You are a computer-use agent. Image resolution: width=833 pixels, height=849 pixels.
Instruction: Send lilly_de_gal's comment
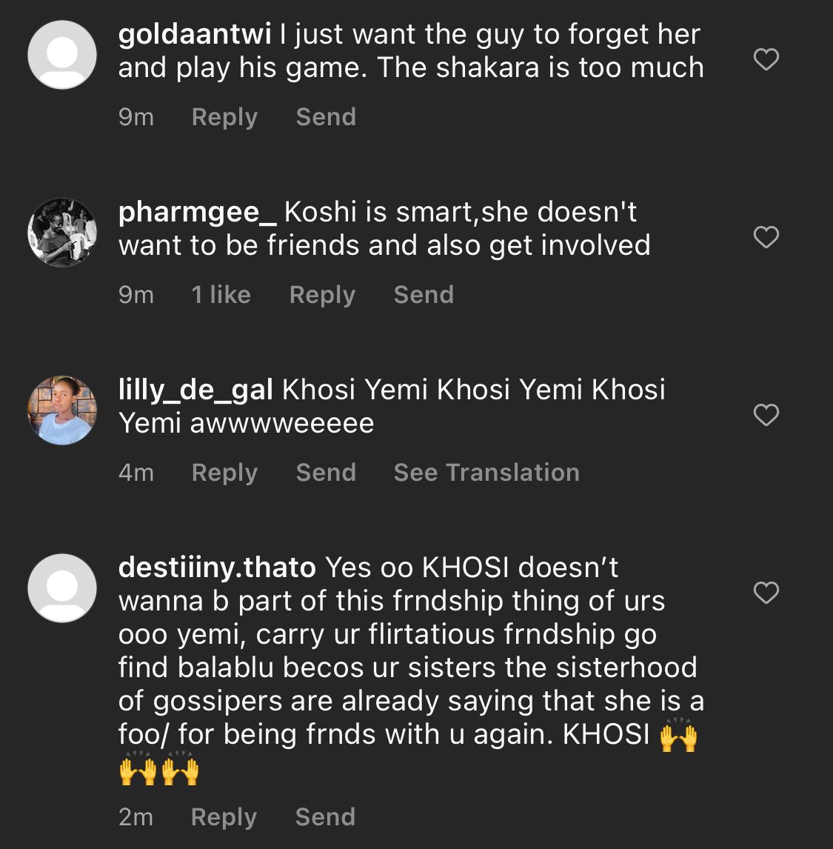(x=326, y=473)
